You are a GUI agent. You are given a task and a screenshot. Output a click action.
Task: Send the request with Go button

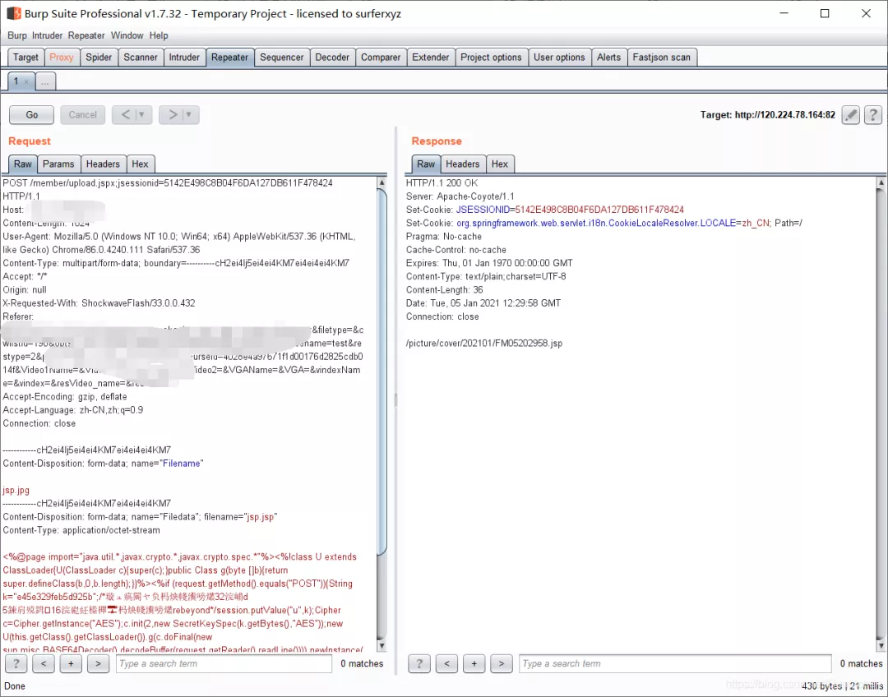coord(32,115)
